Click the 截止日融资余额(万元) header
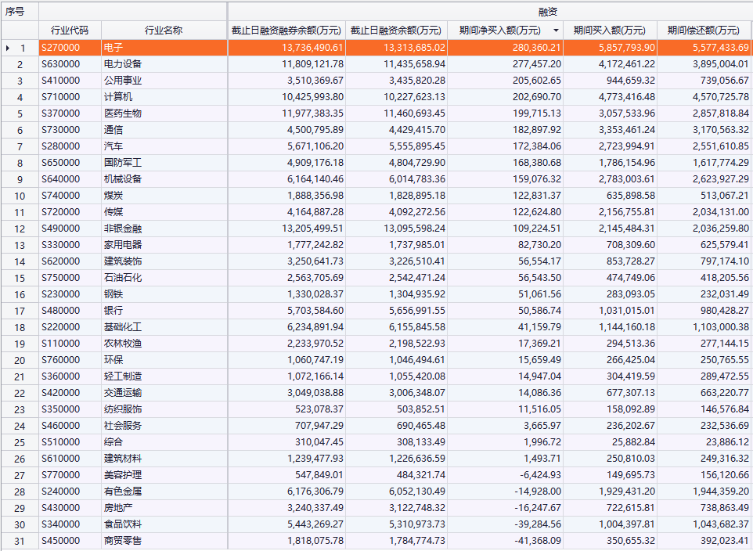Image resolution: width=753 pixels, height=551 pixels. coord(396,31)
